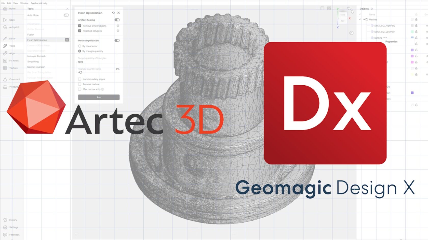
Task: Open the Window menu
Action: pos(24,3)
